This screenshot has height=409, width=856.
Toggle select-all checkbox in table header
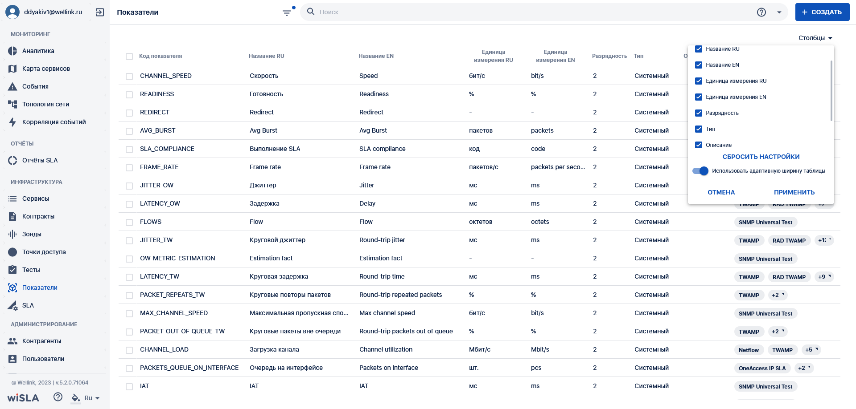pos(129,57)
